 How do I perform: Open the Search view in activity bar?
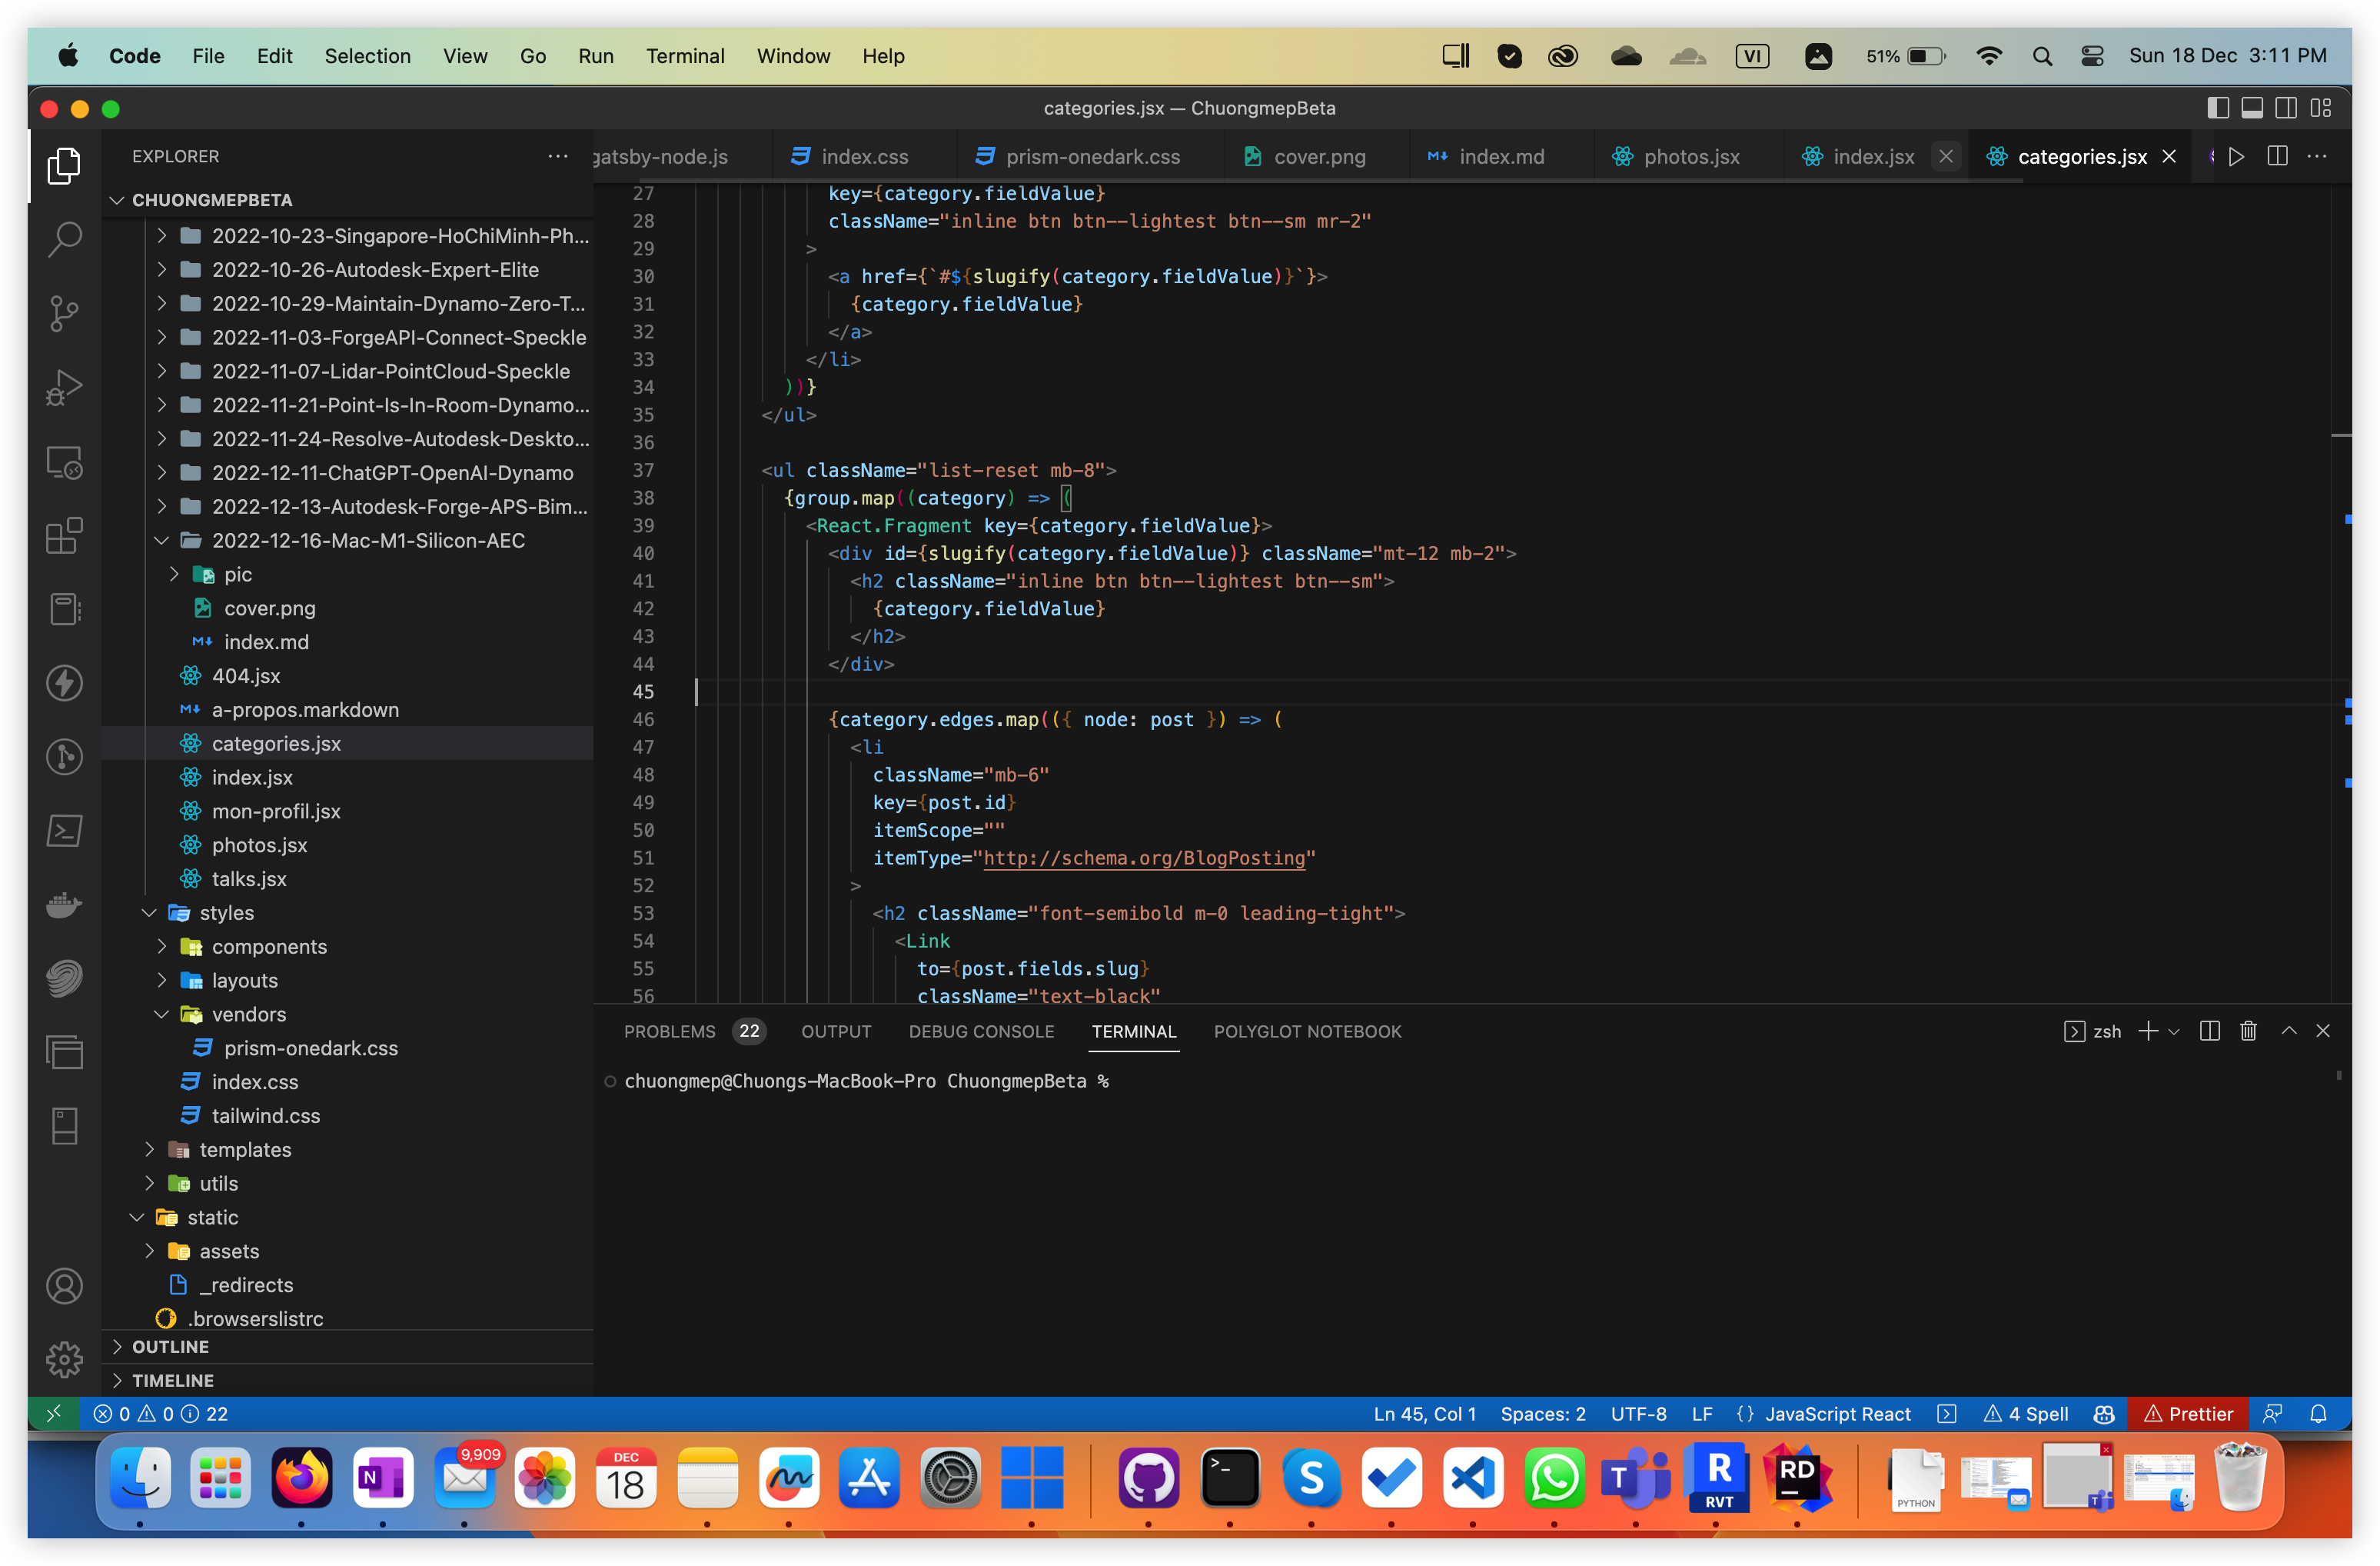click(64, 239)
